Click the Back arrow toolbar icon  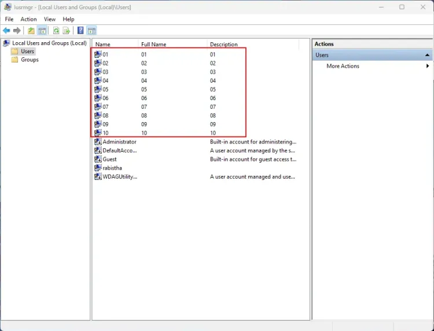pos(6,31)
